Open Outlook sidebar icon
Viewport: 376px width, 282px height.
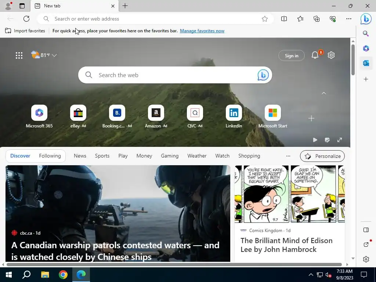pyautogui.click(x=366, y=63)
